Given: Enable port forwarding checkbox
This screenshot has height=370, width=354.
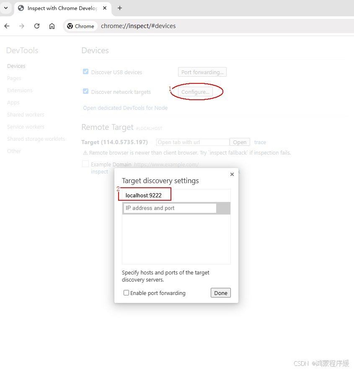Looking at the screenshot, I should [x=126, y=293].
